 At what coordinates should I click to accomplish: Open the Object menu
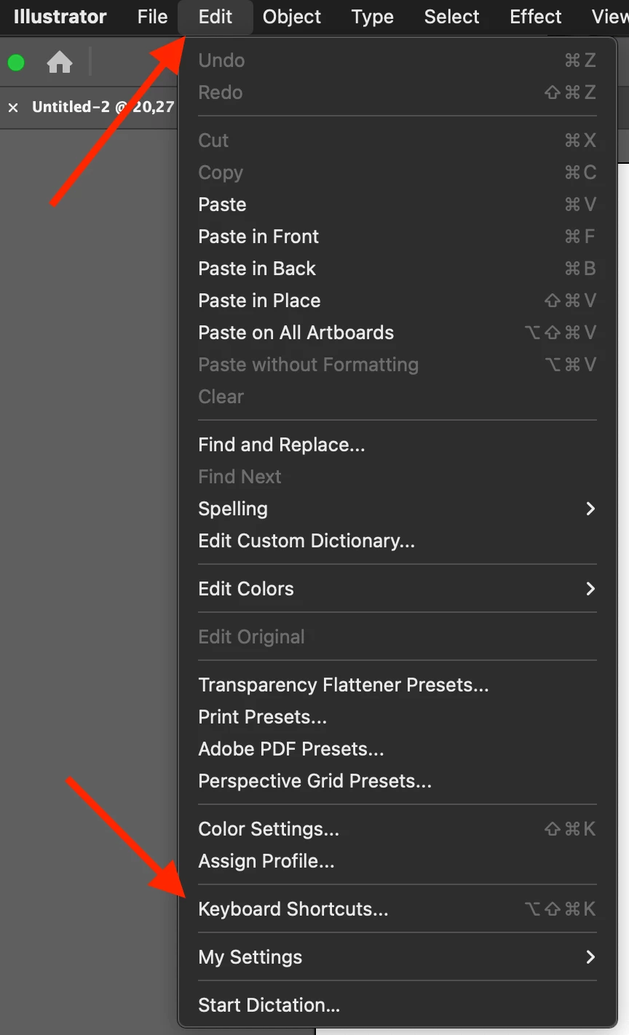(292, 17)
